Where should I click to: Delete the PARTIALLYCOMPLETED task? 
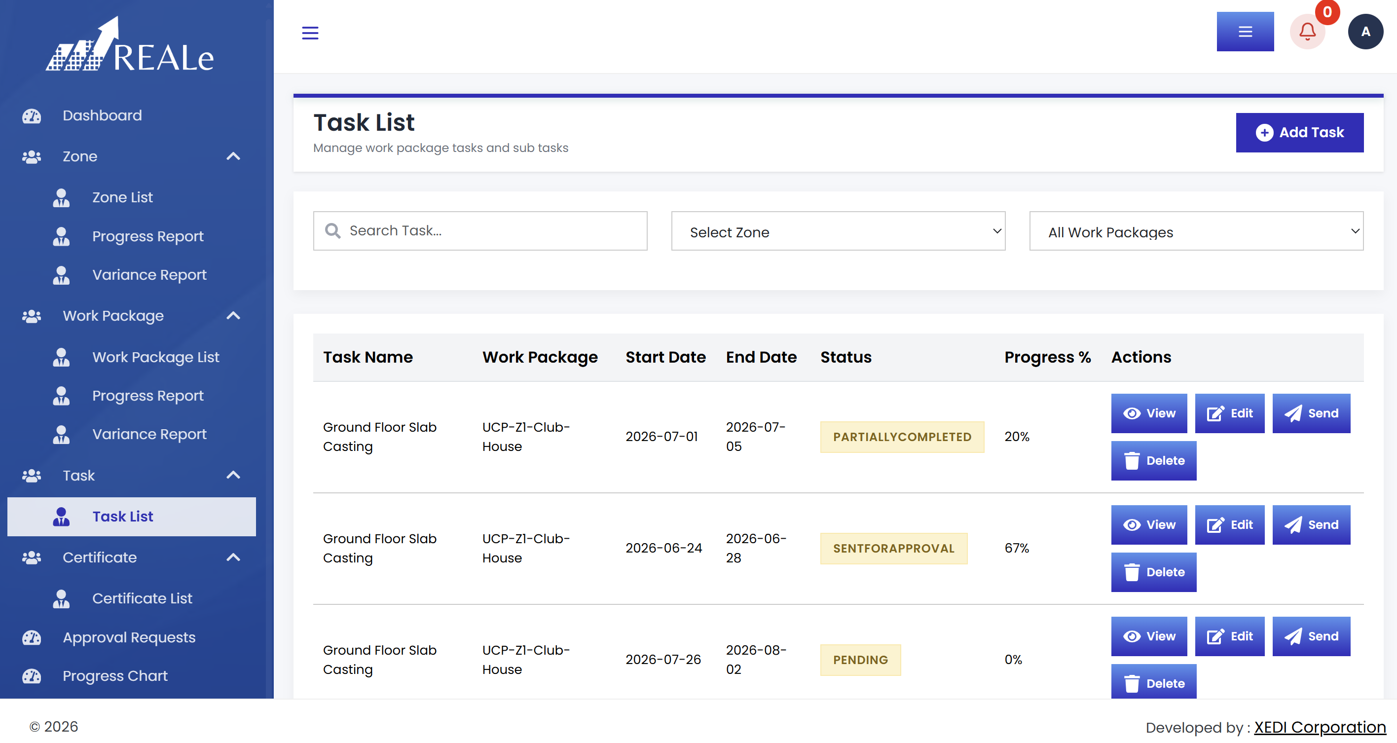pyautogui.click(x=1153, y=461)
